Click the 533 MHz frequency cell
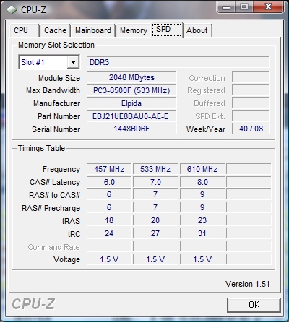The height and width of the screenshot is (325, 289). coord(155,169)
